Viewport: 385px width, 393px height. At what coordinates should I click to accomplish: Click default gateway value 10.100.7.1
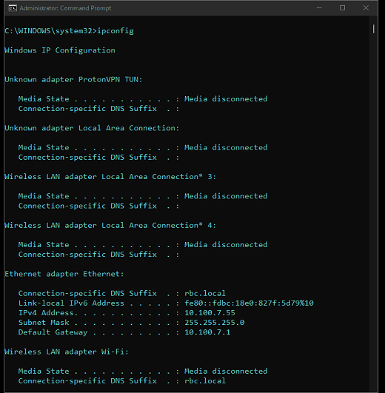207,332
